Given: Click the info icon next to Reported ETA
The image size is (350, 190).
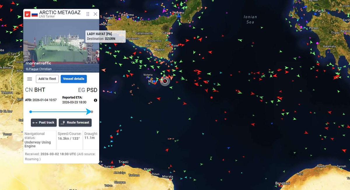Looking at the screenshot, I should coord(95,100).
